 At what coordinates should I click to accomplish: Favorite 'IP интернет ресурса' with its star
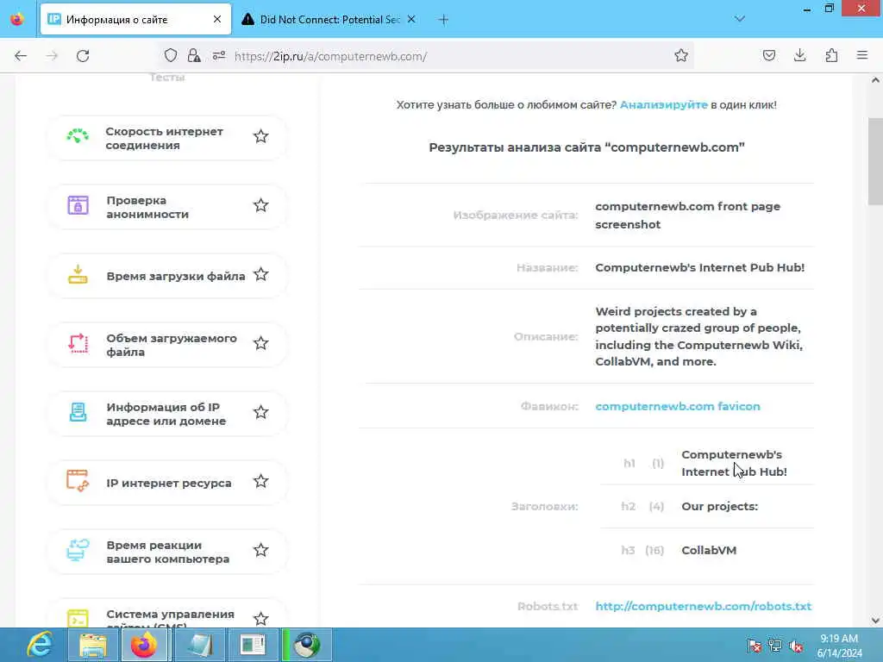click(260, 481)
